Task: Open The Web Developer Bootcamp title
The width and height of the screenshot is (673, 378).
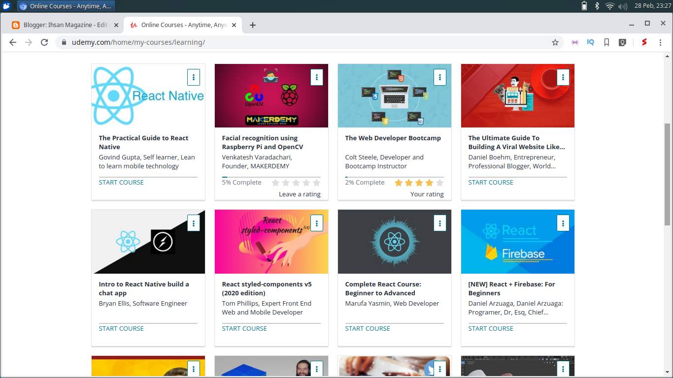Action: [393, 138]
